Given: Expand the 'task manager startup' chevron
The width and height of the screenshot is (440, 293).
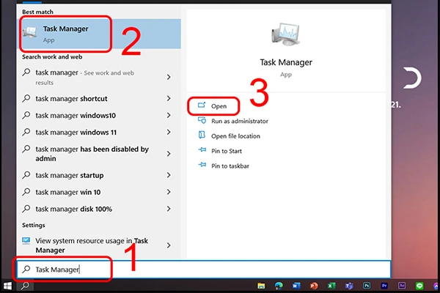Looking at the screenshot, I should (x=169, y=175).
